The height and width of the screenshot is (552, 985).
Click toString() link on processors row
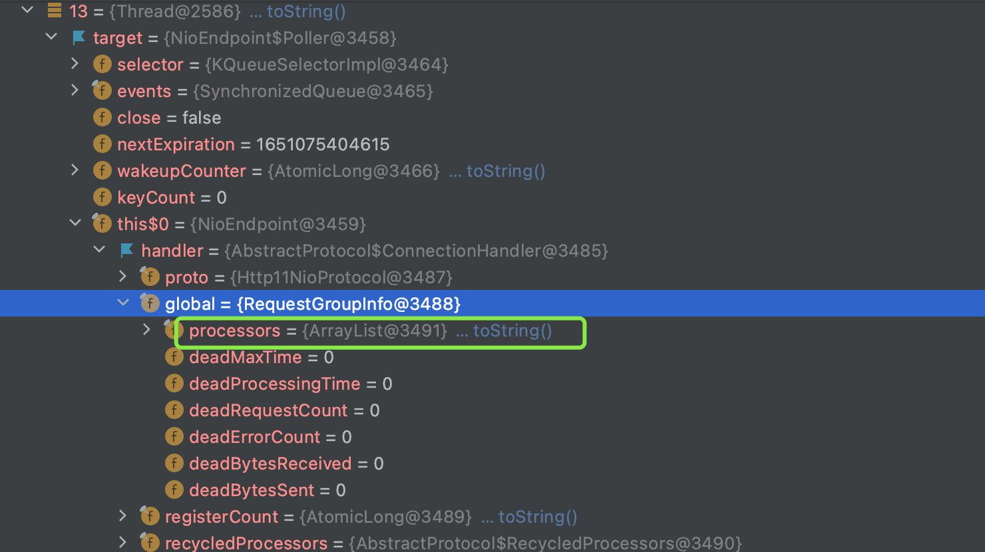(512, 331)
